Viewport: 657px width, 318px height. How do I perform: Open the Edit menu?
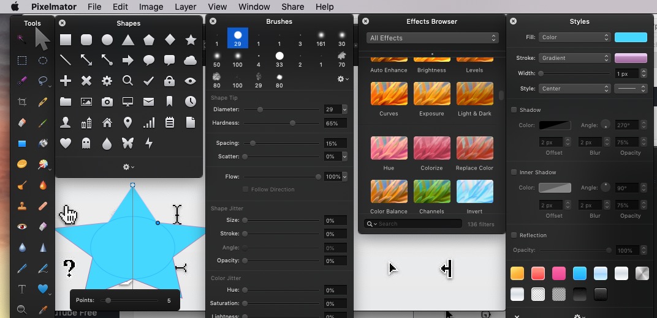[120, 7]
